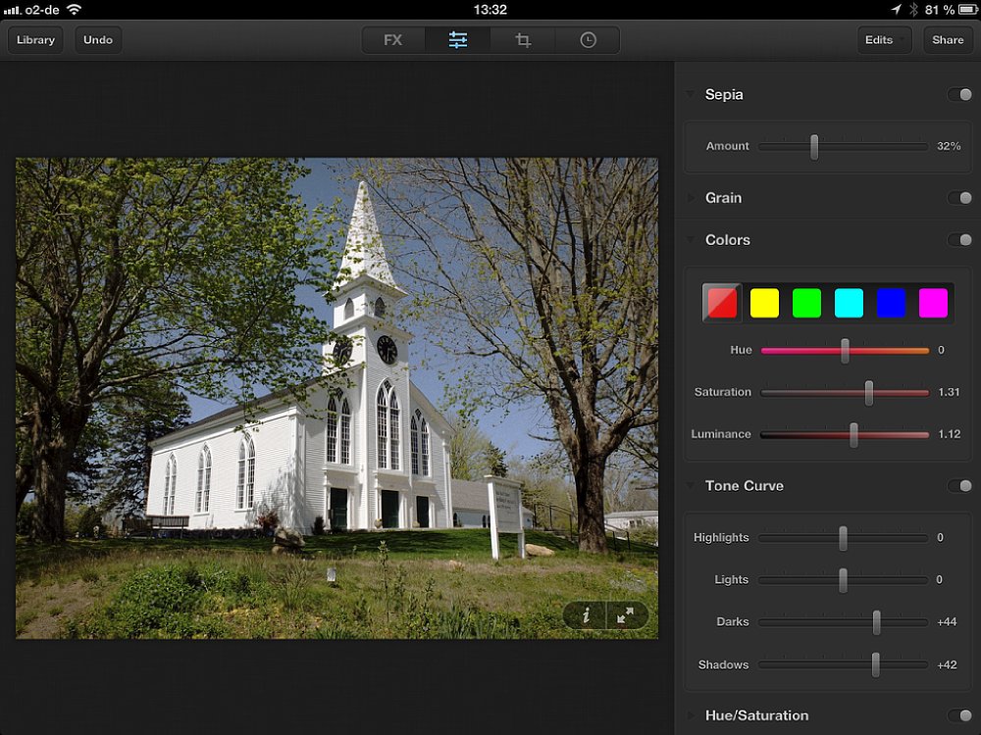Viewport: 981px width, 735px height.
Task: Open the history clock icon
Action: [x=588, y=40]
